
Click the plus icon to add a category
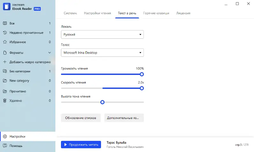pyautogui.click(x=5, y=62)
